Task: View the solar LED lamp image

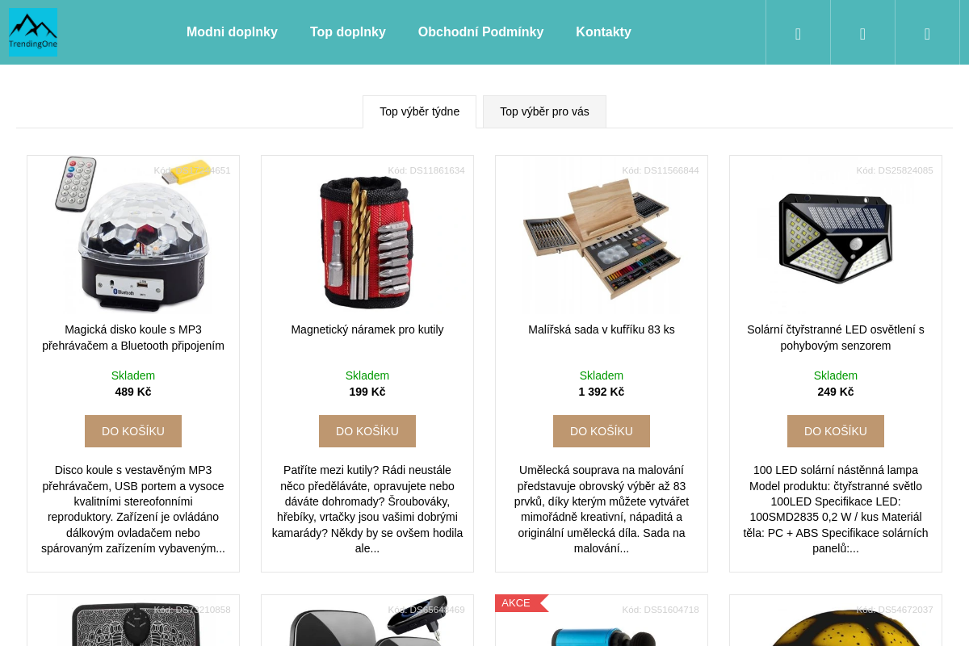Action: point(836,237)
